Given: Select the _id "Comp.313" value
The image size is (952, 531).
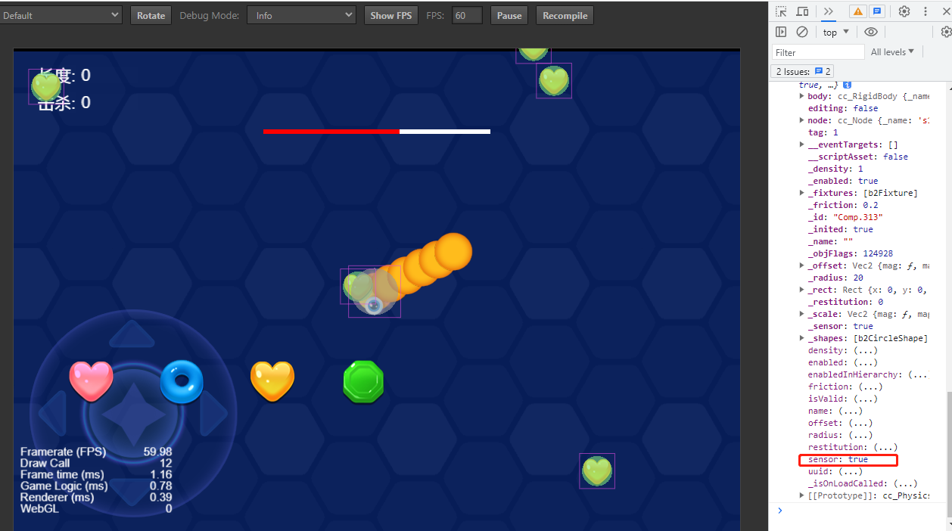Looking at the screenshot, I should click(858, 217).
